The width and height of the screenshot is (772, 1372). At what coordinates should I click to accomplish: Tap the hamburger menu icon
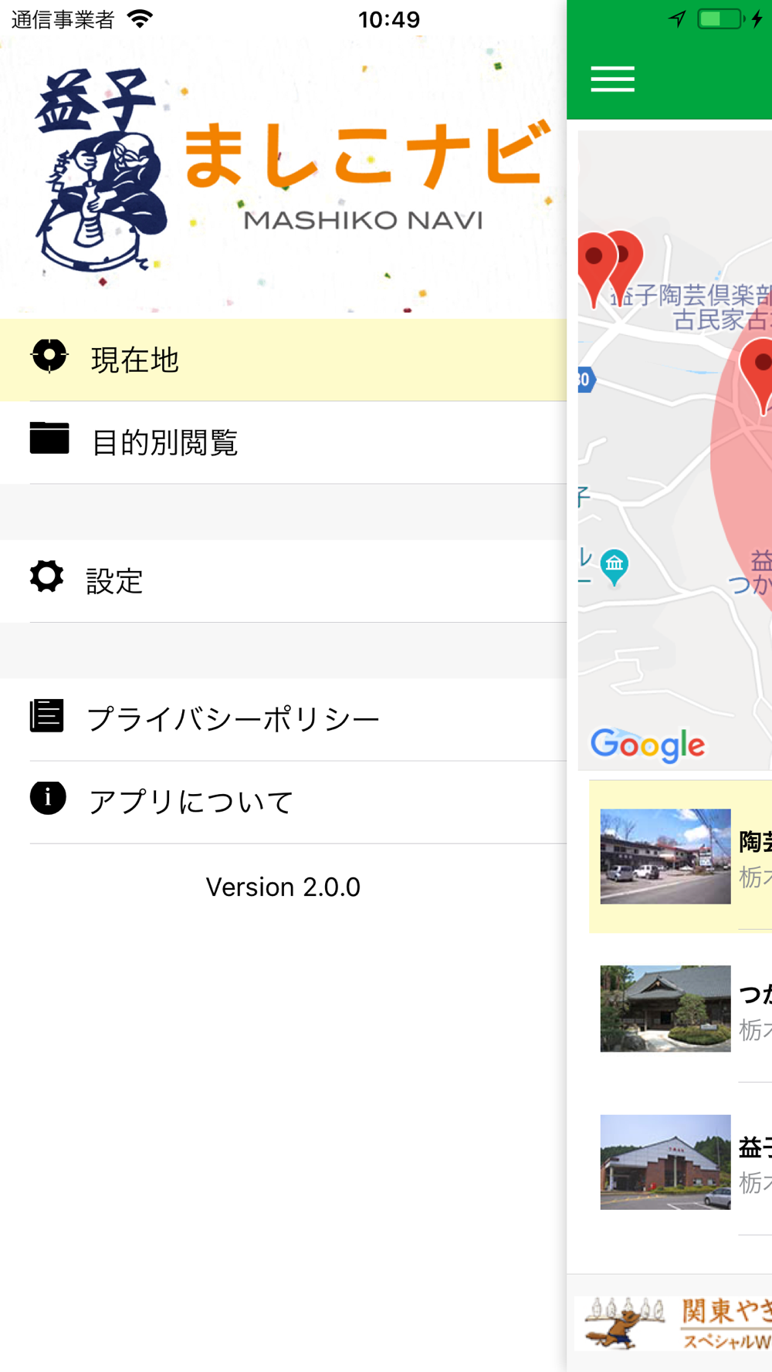pyautogui.click(x=612, y=79)
